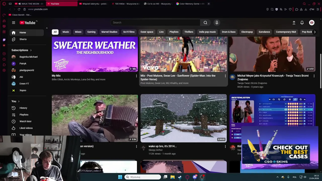Click the YouTube logo

pos(28,23)
